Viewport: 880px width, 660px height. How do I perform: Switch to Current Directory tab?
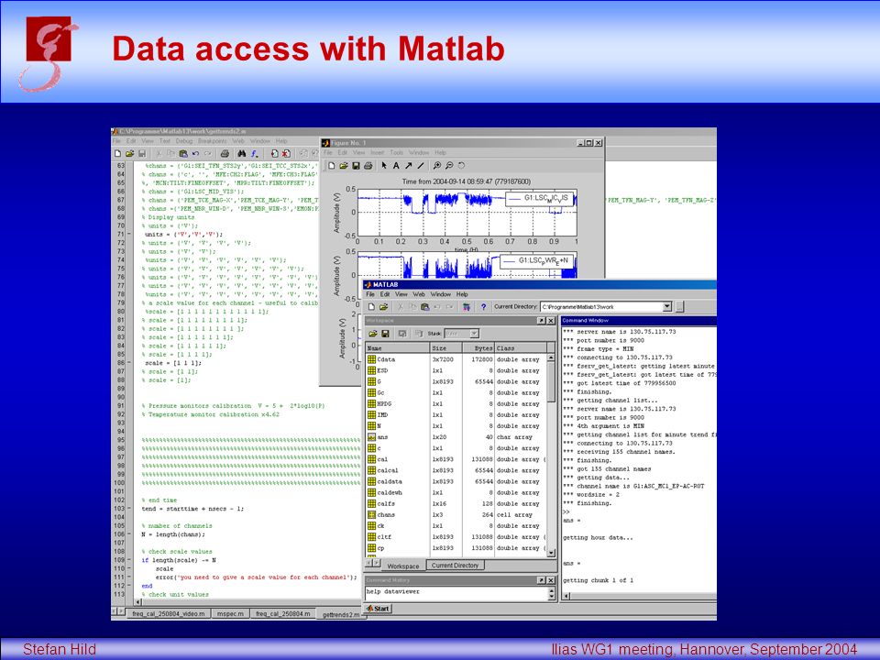tap(456, 566)
